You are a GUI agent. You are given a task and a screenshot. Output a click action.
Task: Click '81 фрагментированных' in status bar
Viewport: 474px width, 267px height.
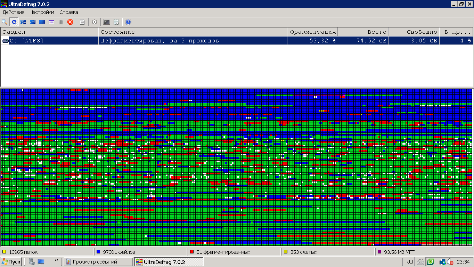[223, 252]
